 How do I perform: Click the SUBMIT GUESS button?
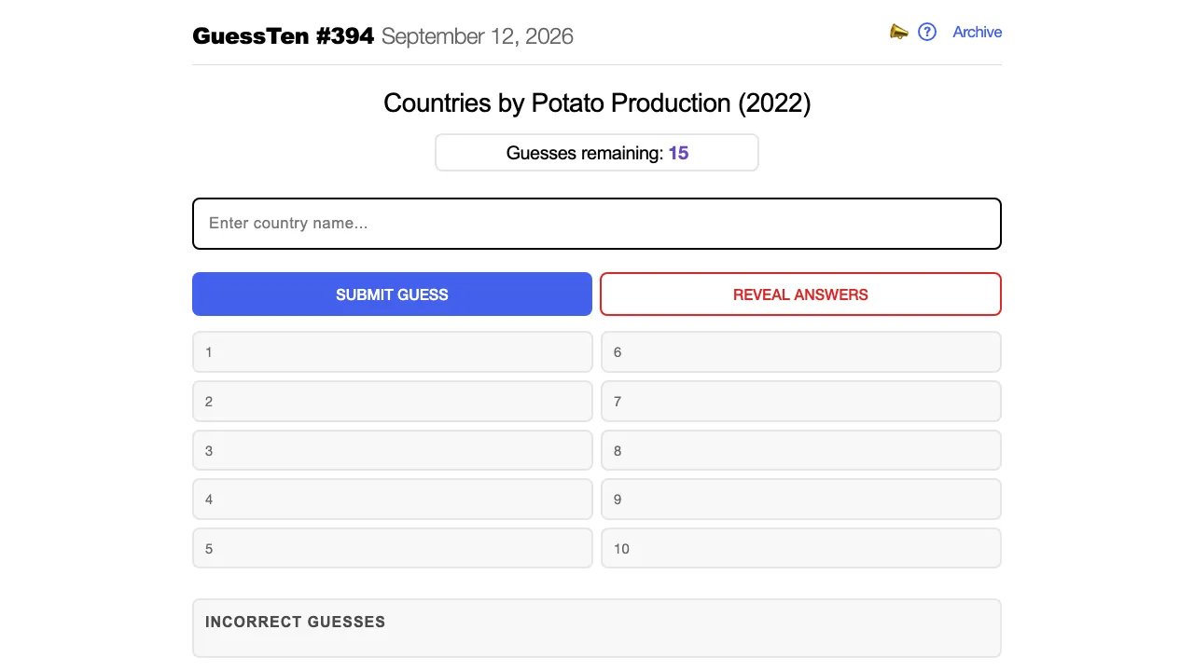(x=392, y=294)
